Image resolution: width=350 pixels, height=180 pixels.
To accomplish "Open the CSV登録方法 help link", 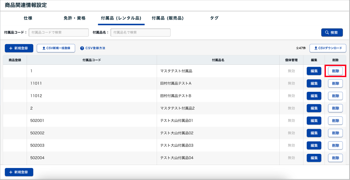I will pyautogui.click(x=95, y=48).
